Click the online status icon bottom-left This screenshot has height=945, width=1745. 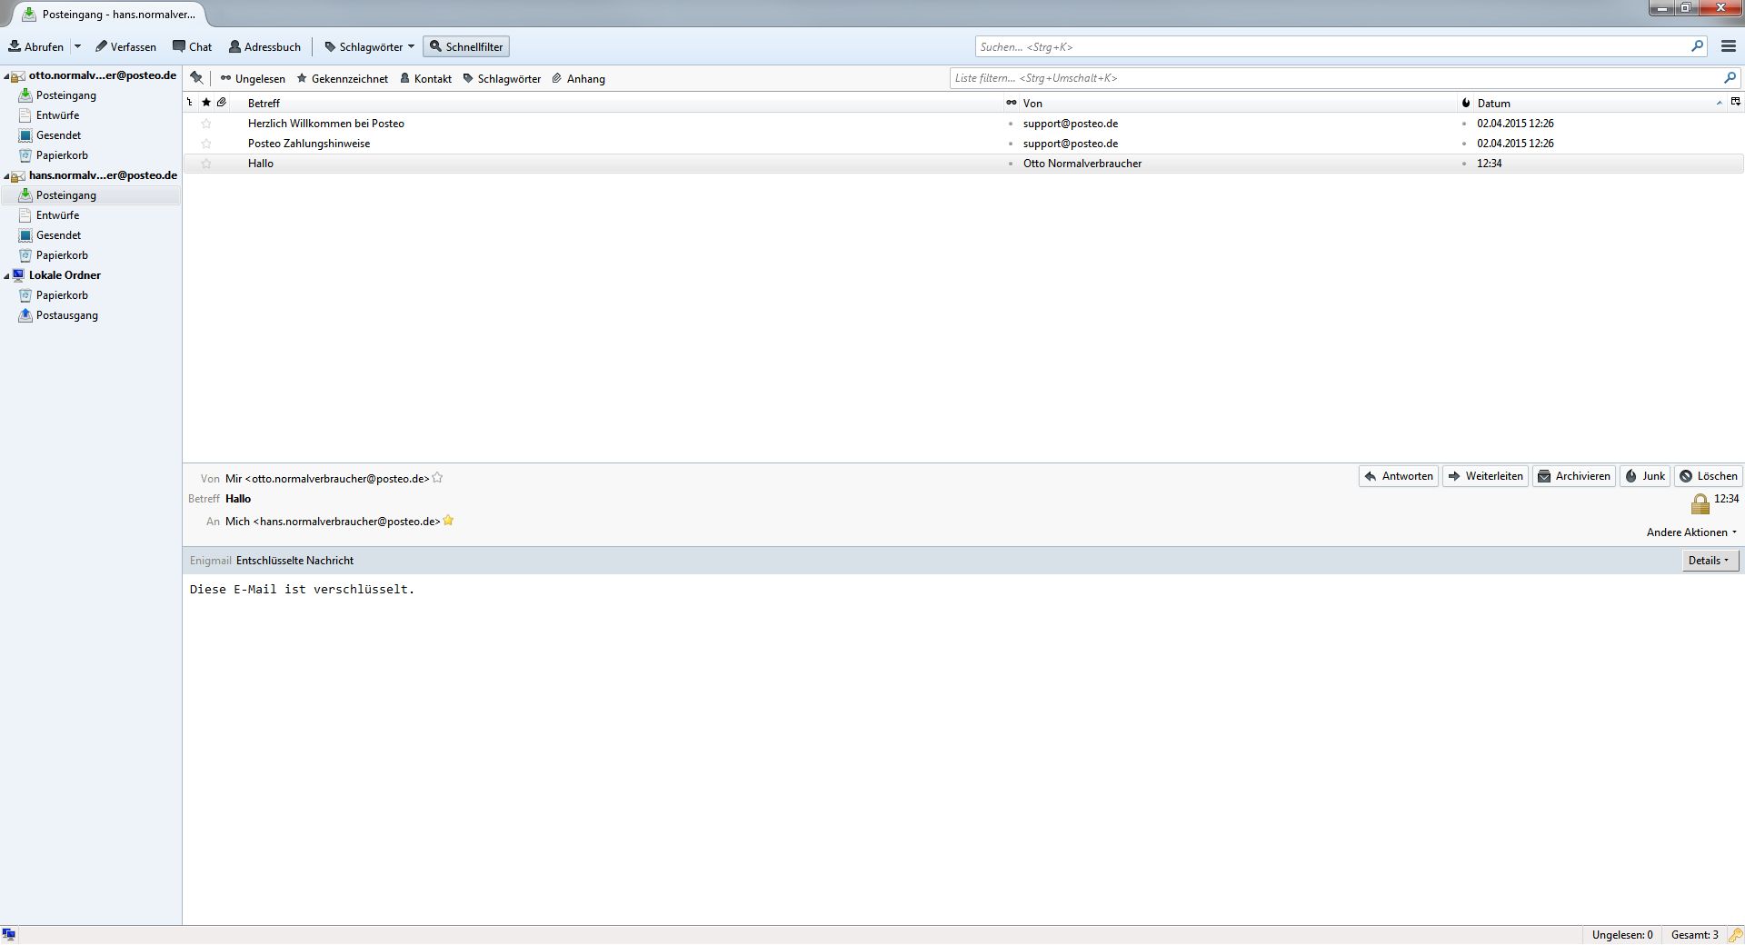click(9, 935)
